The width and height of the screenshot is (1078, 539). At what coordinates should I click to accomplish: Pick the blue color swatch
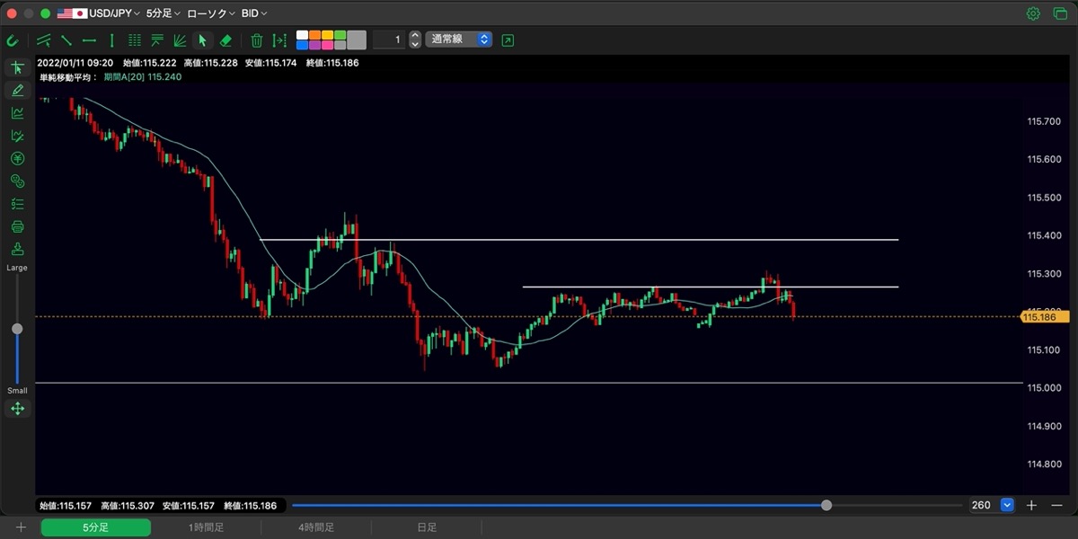pyautogui.click(x=302, y=45)
